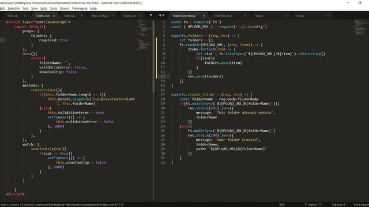The image size is (369, 207).
Task: Open the Find menu
Action: click(25, 9)
